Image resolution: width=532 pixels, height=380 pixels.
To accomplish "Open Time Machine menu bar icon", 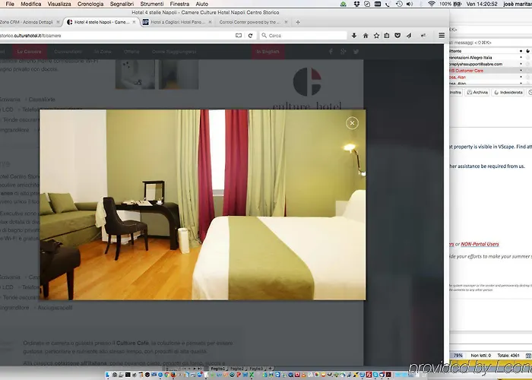I will (x=399, y=4).
